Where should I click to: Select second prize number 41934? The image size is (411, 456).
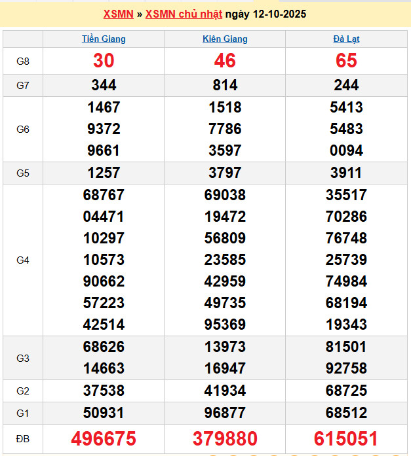225,391
